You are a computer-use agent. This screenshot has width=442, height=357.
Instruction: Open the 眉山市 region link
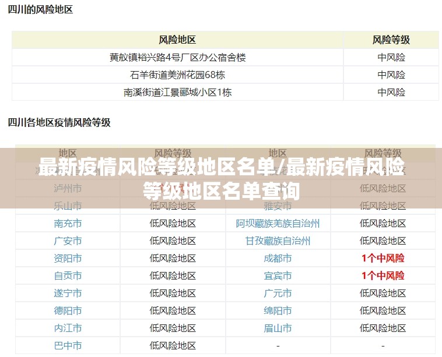278,328
